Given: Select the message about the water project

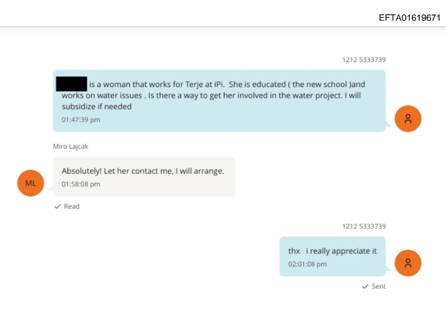Looking at the screenshot, I should coord(219,101).
